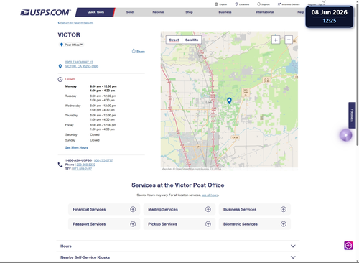Click the Informed Delivery icon

(x=279, y=4)
